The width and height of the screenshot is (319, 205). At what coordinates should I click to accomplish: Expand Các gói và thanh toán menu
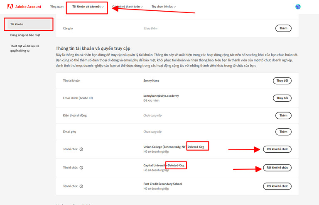(128, 7)
